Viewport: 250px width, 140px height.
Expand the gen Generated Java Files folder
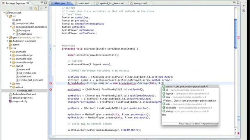coord(7,37)
